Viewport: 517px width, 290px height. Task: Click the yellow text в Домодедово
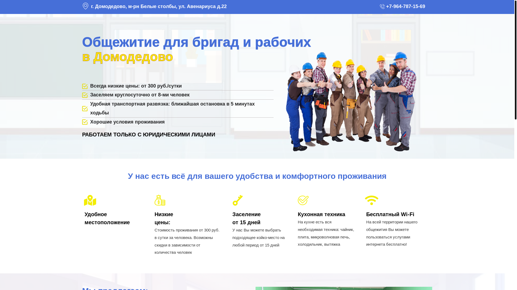pos(127,57)
